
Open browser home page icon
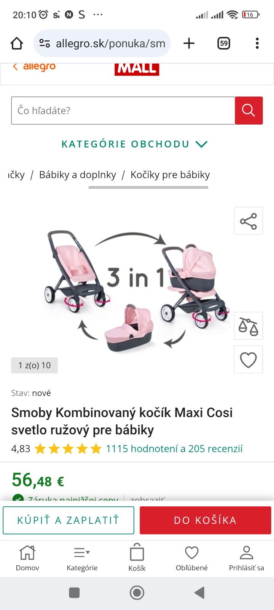17,43
